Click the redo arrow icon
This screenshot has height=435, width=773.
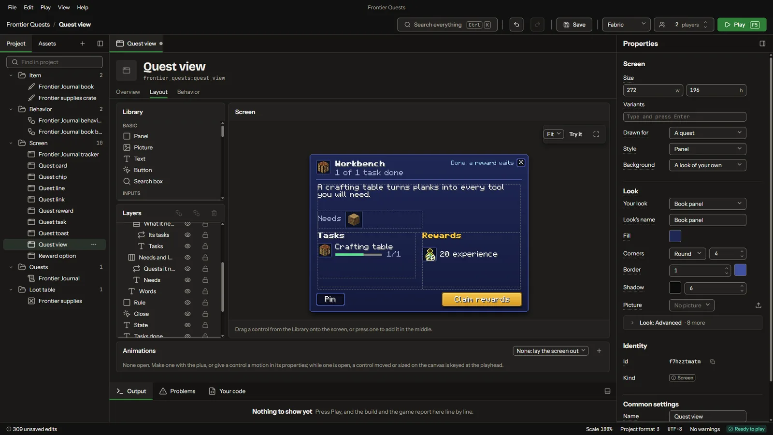click(x=537, y=25)
